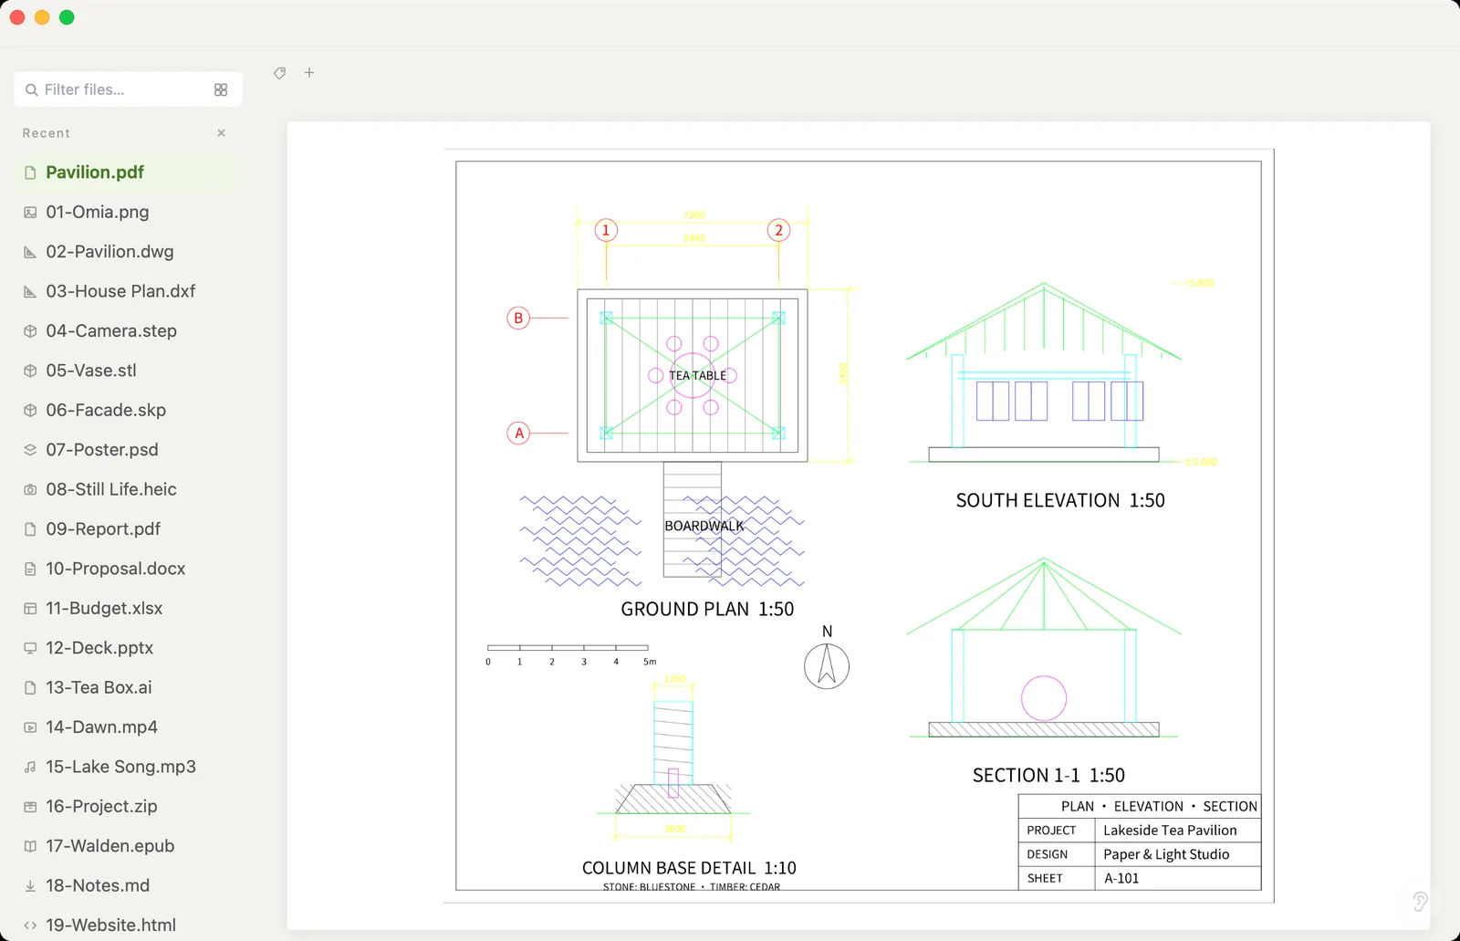1460x941 pixels.
Task: Click the music note icon for 15-Lake Song.mp3
Action: pos(30,768)
